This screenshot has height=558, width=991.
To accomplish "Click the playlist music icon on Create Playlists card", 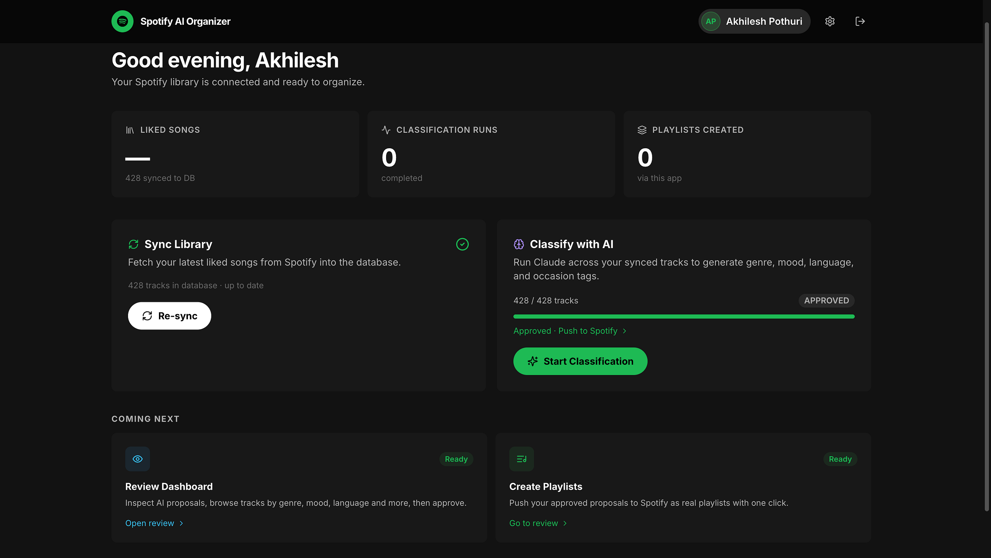I will [x=521, y=459].
